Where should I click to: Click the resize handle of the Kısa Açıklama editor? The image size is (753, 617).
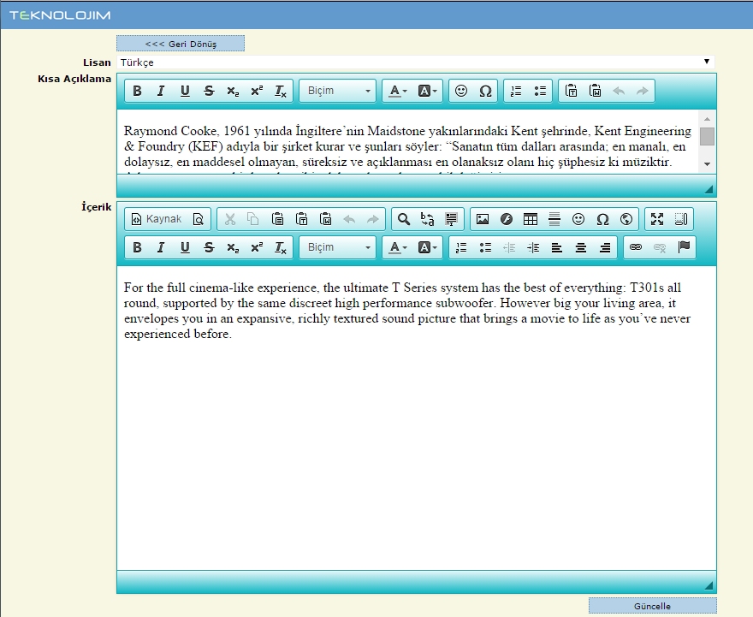709,190
